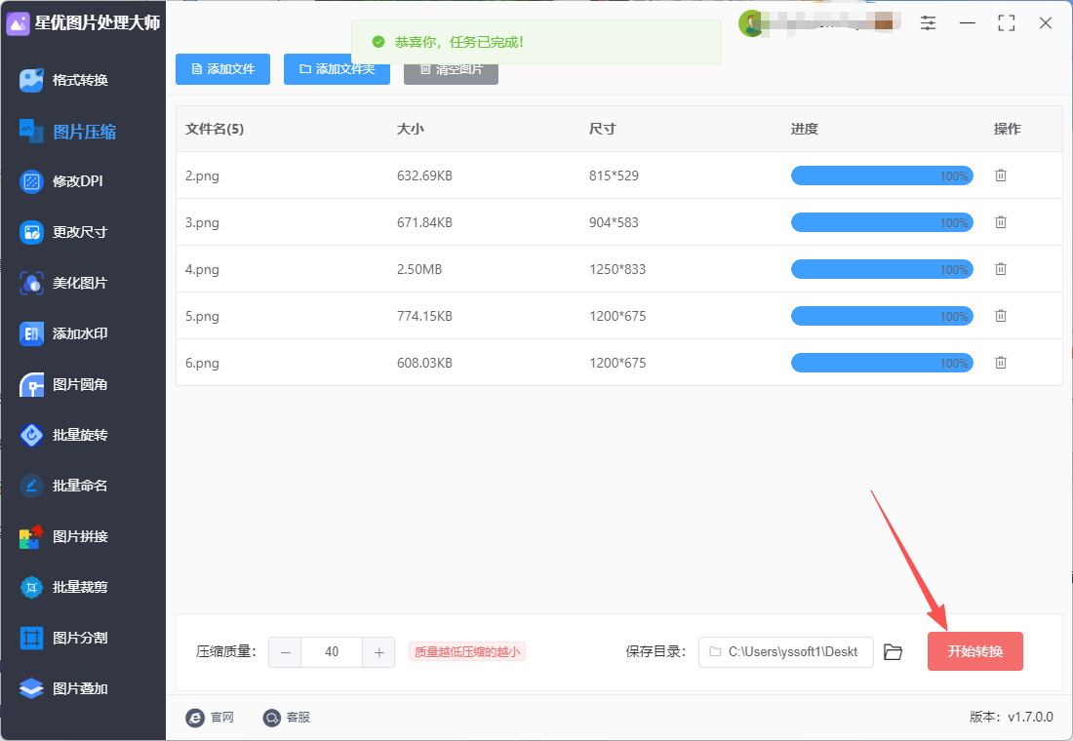Click the 尺寸 column header
Screen dimensions: 1073x741
click(602, 129)
